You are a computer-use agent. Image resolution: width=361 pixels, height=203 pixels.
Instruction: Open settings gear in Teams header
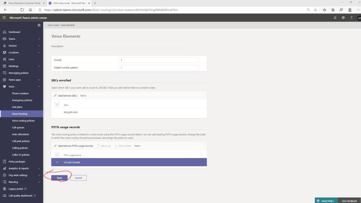click(x=343, y=18)
